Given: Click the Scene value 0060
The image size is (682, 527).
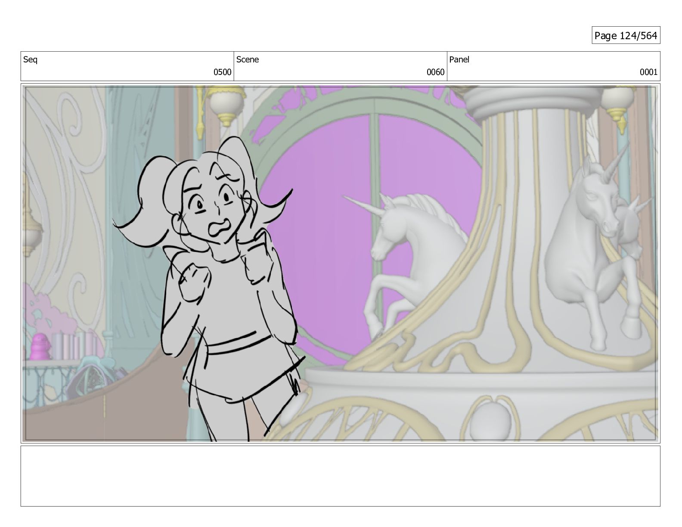Looking at the screenshot, I should [435, 72].
